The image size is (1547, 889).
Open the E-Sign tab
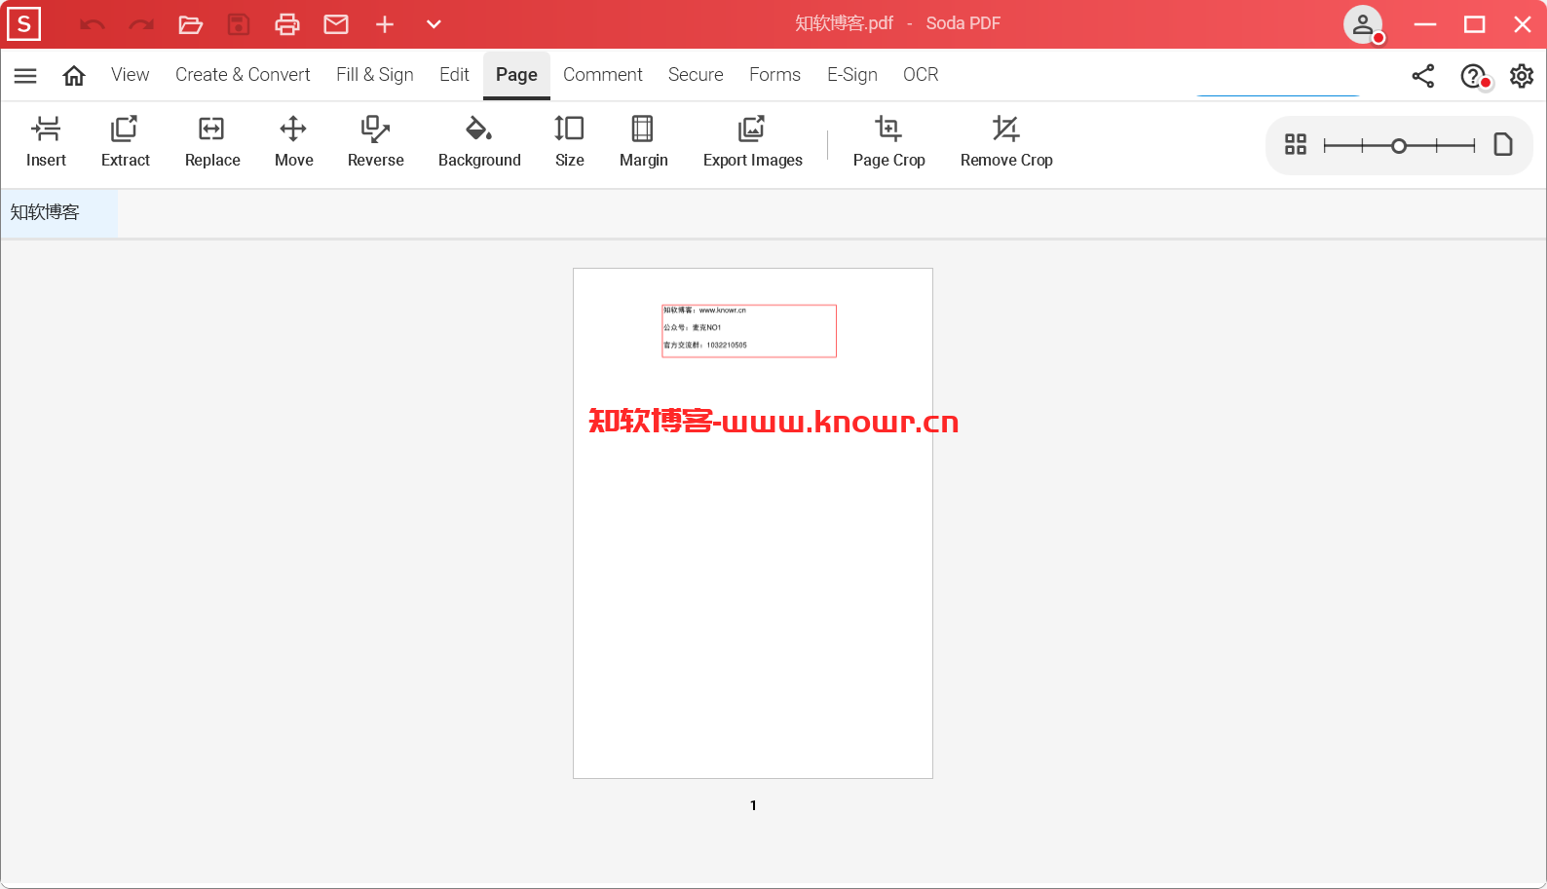pos(852,75)
